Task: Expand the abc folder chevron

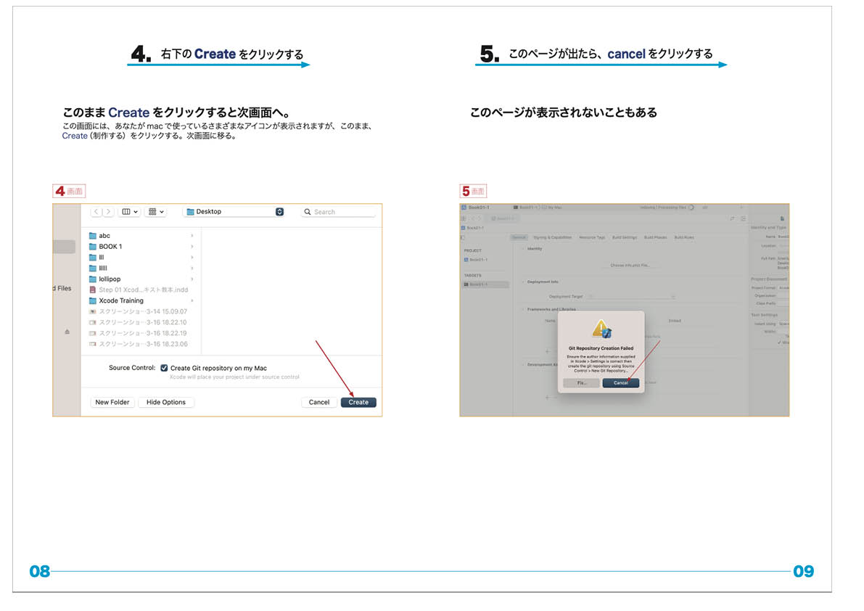Action: (192, 236)
